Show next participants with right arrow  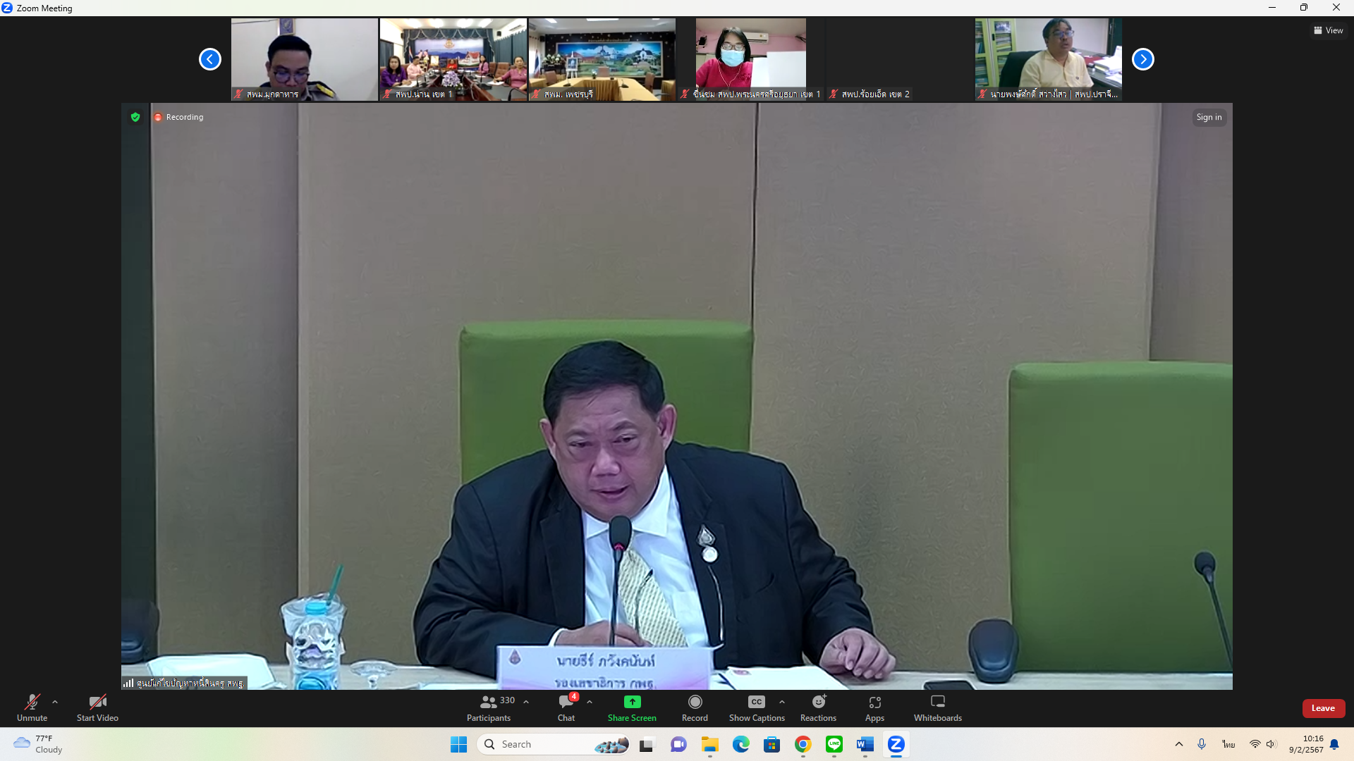tap(1143, 59)
